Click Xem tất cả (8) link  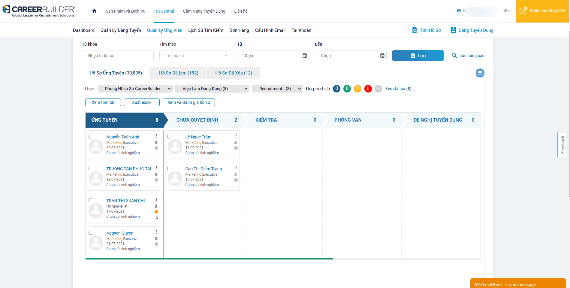[398, 89]
